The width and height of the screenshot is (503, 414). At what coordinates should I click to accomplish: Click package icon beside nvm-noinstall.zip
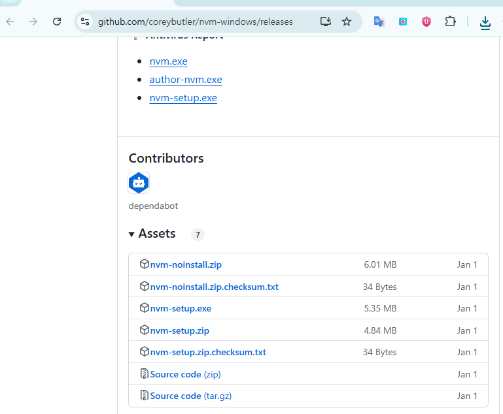coord(145,264)
